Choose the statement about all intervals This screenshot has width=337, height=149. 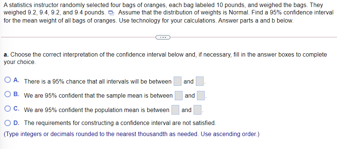point(98,82)
